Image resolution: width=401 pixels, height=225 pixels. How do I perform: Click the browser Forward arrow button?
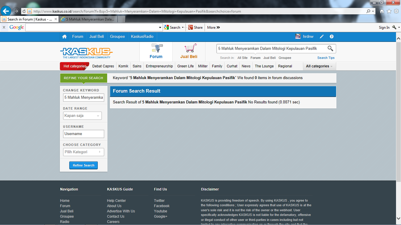pos(16,11)
